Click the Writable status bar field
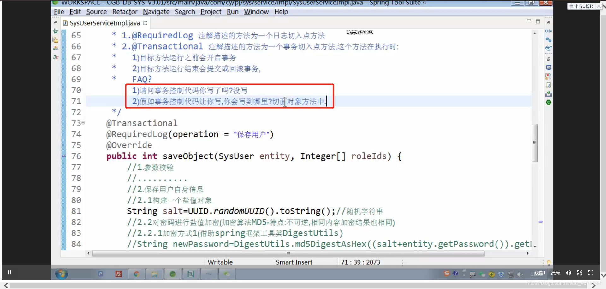Viewport: 606px width, 289px height. (x=220, y=262)
